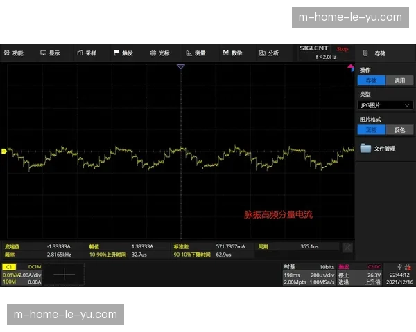
Task: Click the monitor icon beside 显示
Action: [43, 53]
